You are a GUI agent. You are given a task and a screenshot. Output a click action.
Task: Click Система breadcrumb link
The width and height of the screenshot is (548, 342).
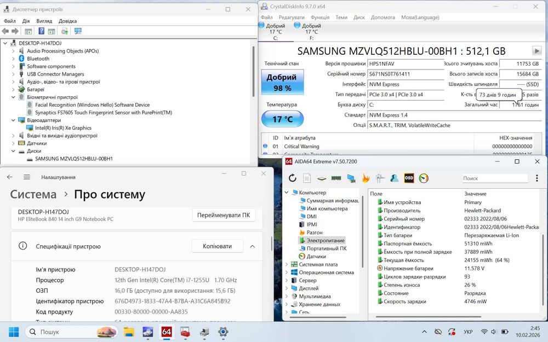coord(33,194)
